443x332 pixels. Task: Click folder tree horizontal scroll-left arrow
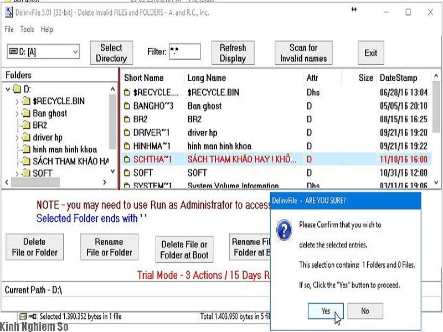pos(7,182)
